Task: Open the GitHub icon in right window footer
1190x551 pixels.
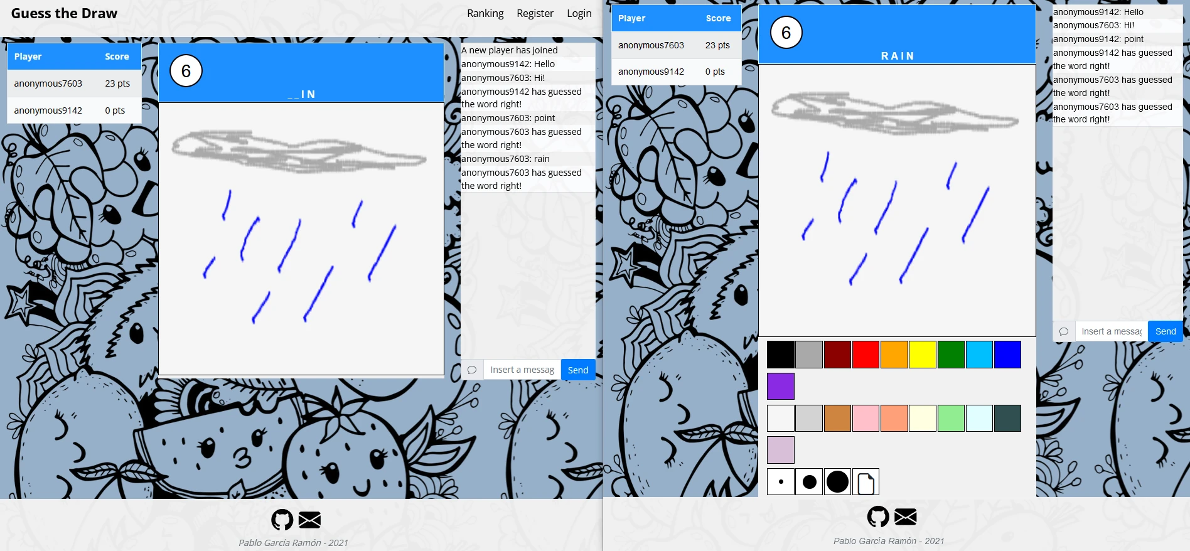Action: pos(878,517)
